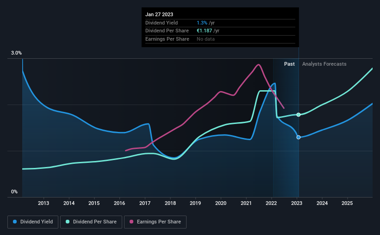Click the 2024 x-axis label
This screenshot has width=380, height=235.
(322, 203)
